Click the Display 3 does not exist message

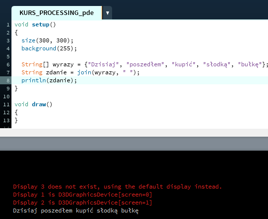point(118,187)
